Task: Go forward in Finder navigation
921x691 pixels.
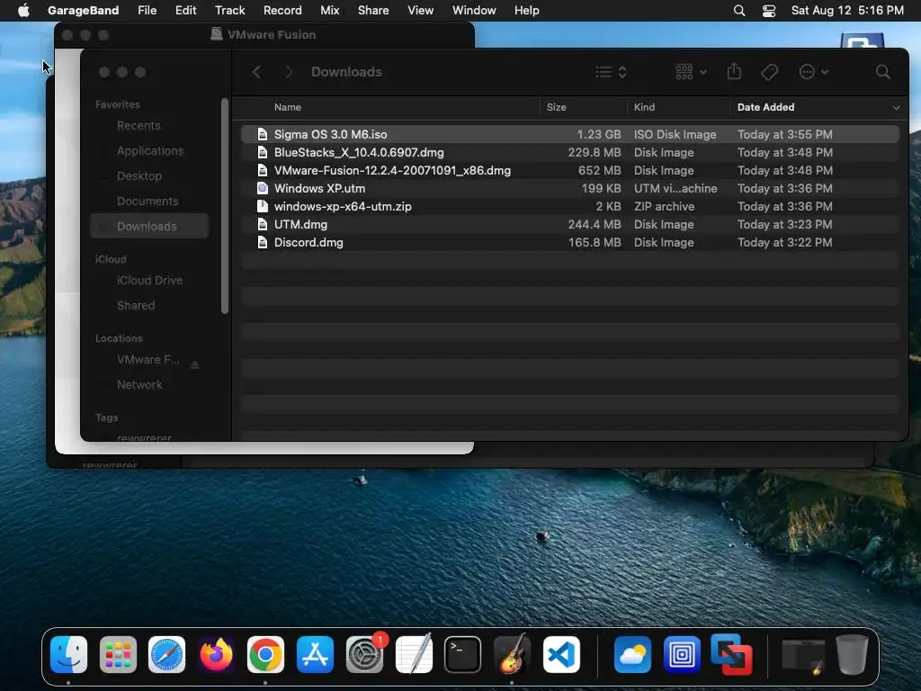Action: coord(289,72)
